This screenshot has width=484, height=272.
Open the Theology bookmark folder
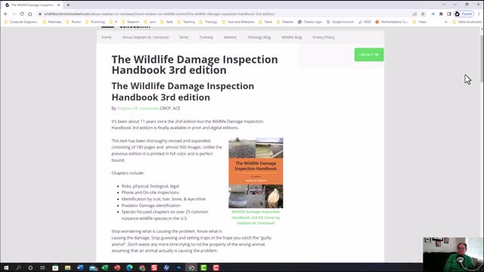[x=209, y=22]
